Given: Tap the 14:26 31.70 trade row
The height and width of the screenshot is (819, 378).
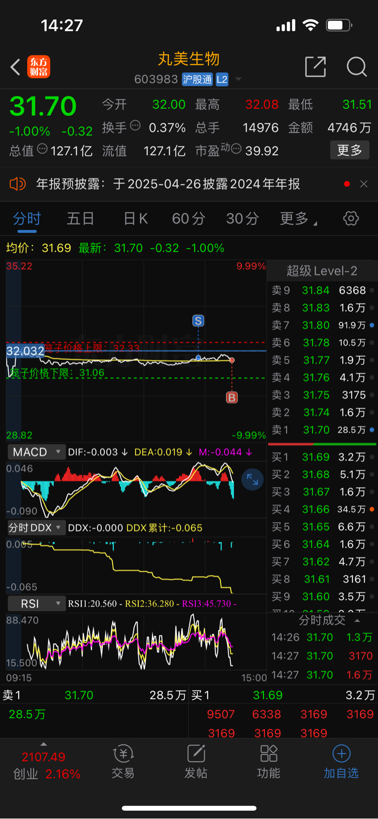Looking at the screenshot, I should tap(322, 637).
